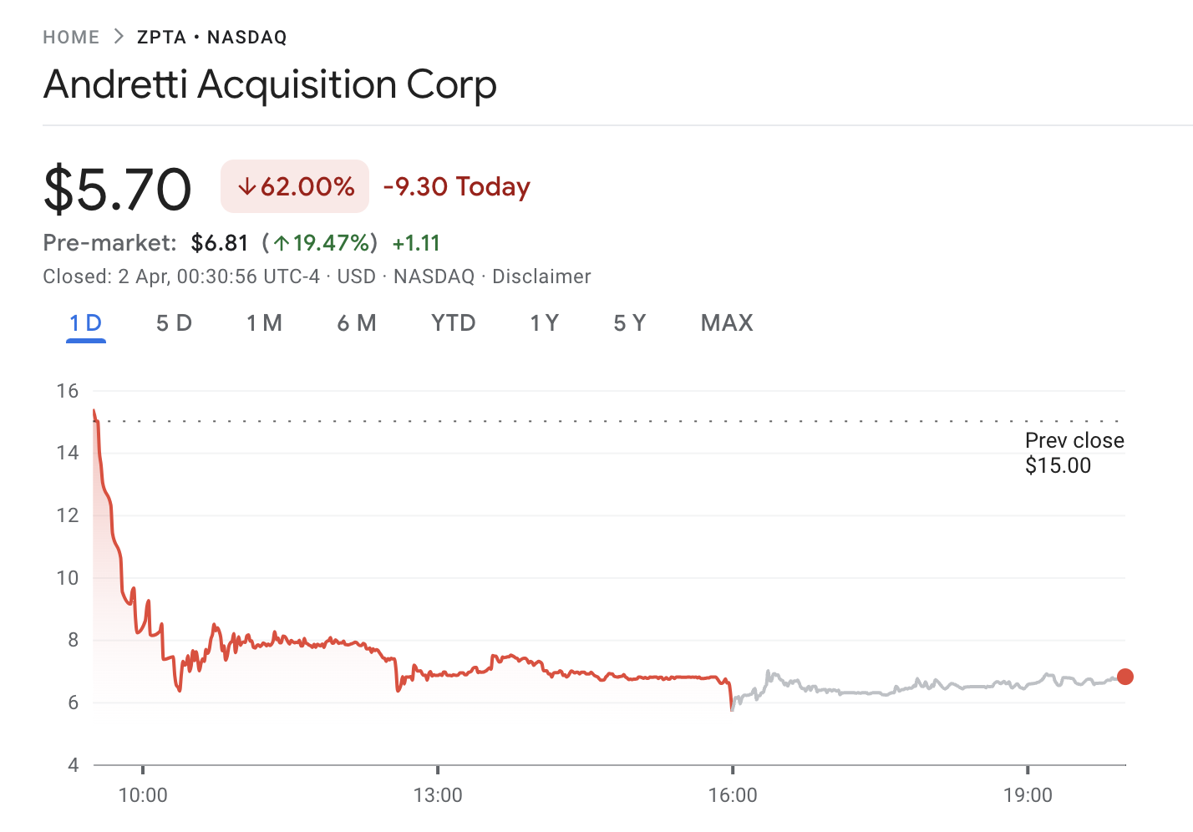Click the 62.00% change badge
This screenshot has height=832, width=1193.
point(294,186)
